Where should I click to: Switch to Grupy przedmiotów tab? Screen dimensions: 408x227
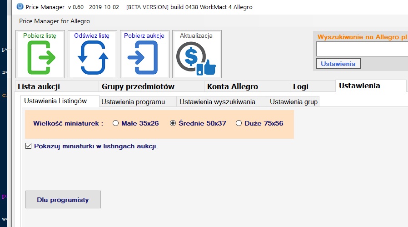151,86
